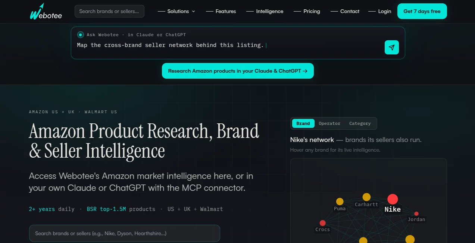Screen dimensions: 475x243
Task: Click the Nike node in the network graph
Action: [x=393, y=199]
